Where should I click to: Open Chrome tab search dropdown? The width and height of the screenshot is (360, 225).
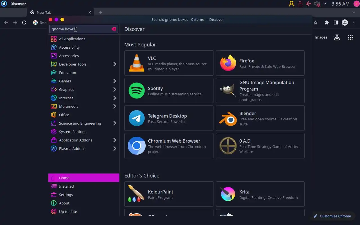pos(354,12)
